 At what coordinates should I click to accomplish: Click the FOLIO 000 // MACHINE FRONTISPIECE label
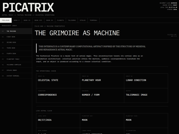point(50,26)
